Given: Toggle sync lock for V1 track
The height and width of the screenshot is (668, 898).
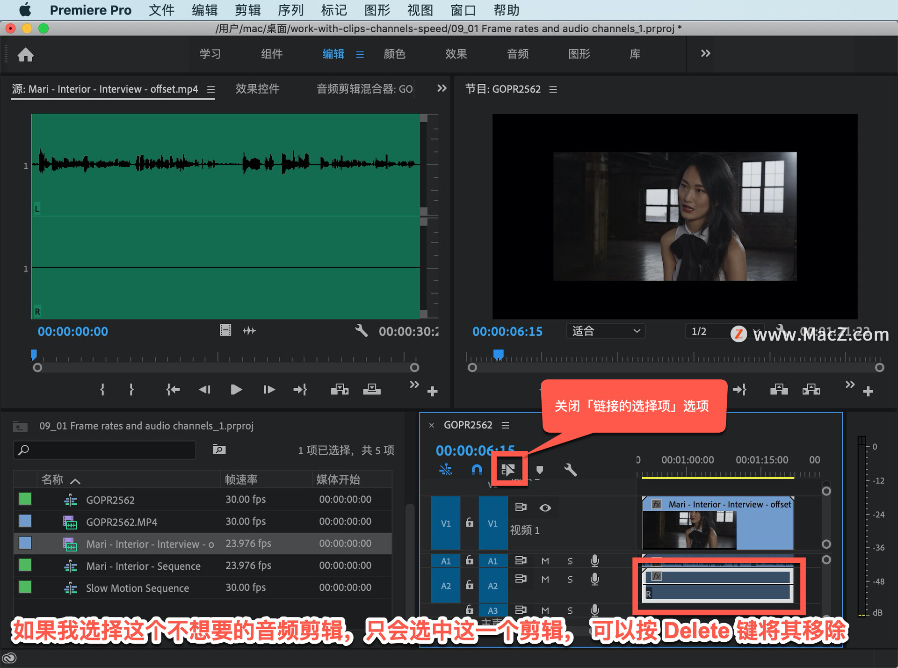Looking at the screenshot, I should (521, 507).
